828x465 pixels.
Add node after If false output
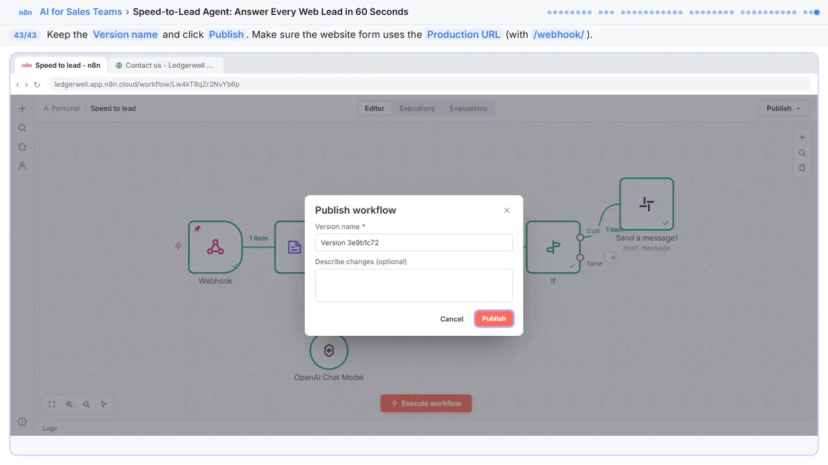click(613, 257)
